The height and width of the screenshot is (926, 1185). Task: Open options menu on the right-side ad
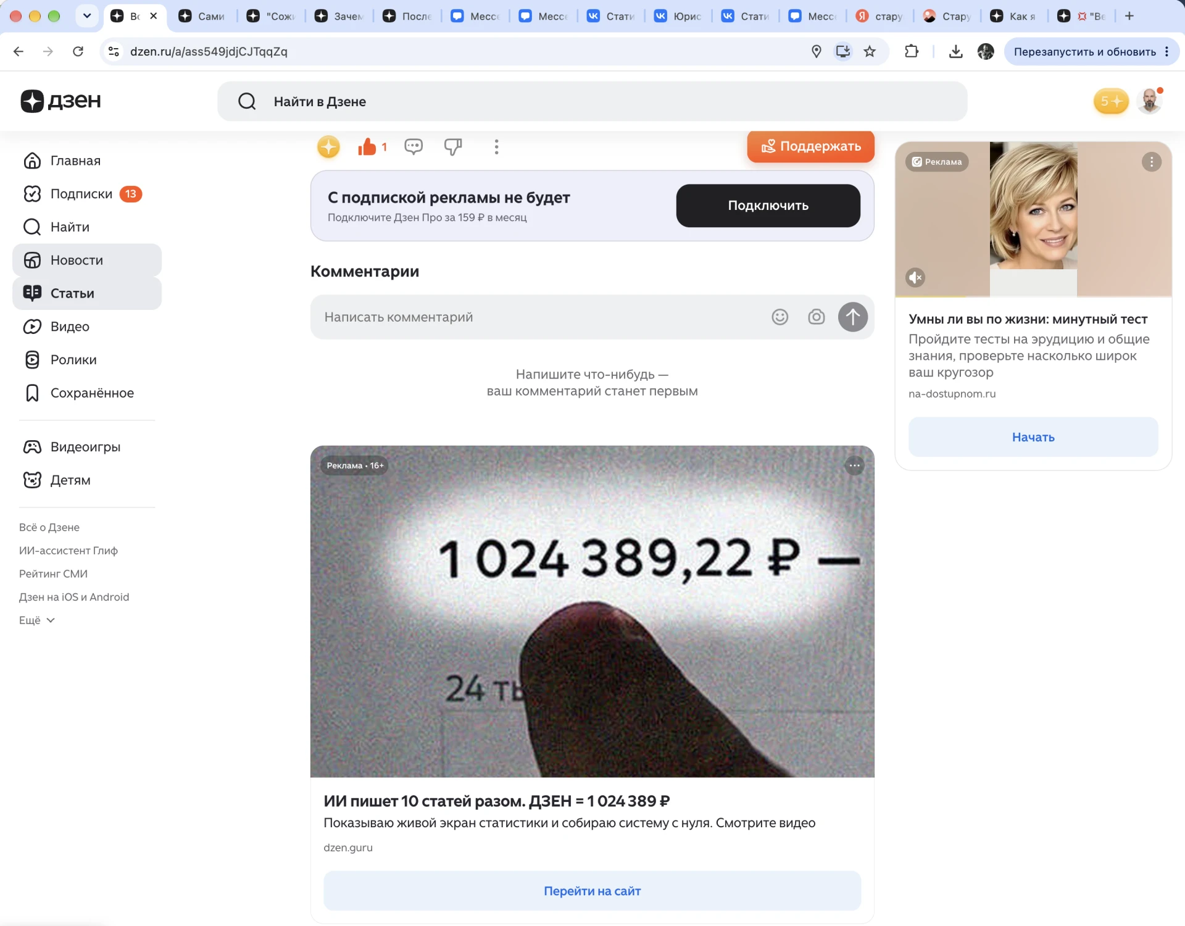pyautogui.click(x=1152, y=162)
